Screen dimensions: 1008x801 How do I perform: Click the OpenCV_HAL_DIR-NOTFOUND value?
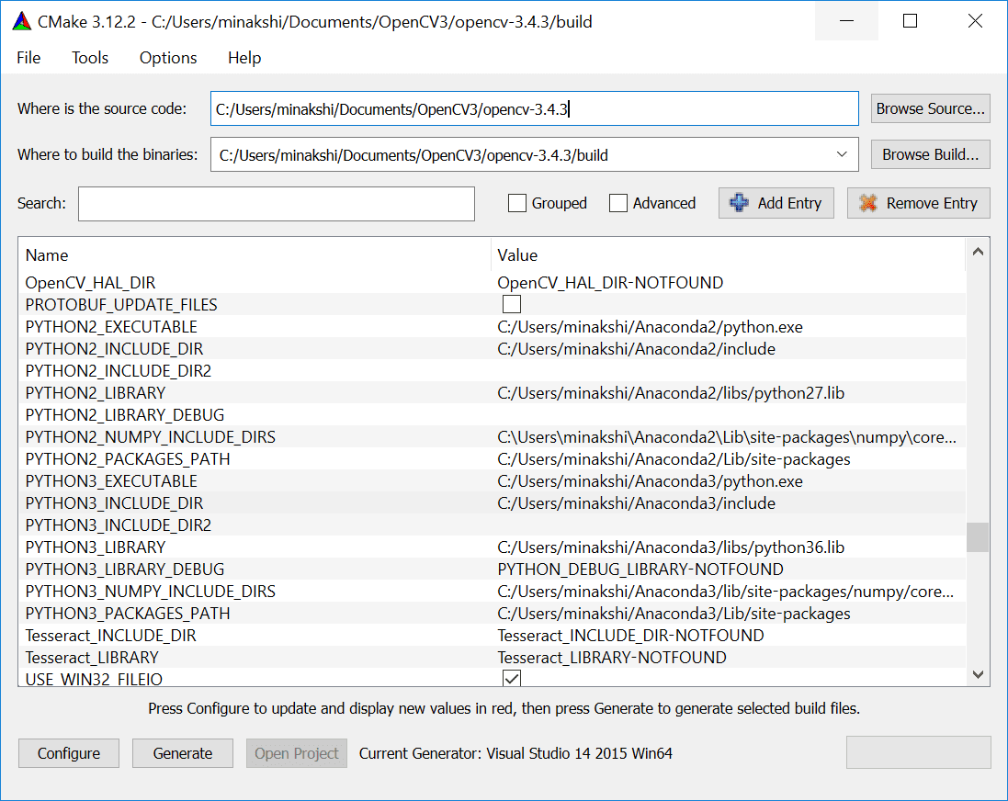click(x=610, y=283)
